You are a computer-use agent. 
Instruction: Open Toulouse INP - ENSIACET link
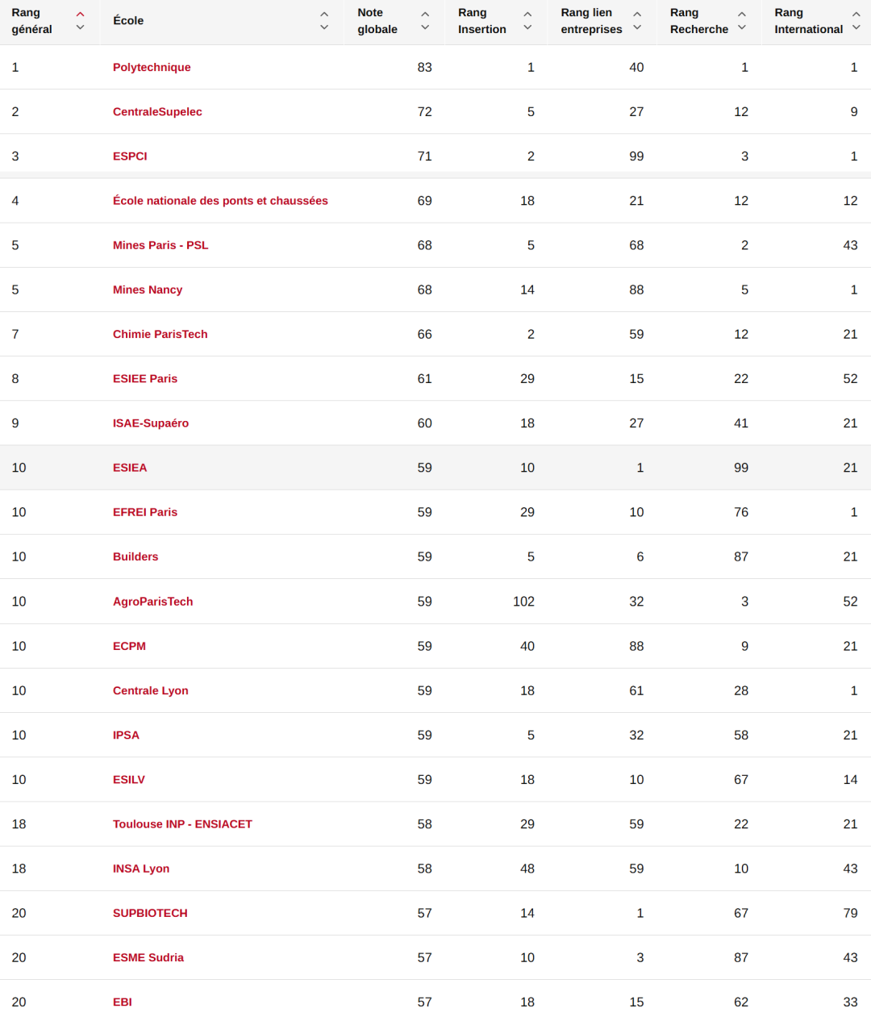(182, 824)
